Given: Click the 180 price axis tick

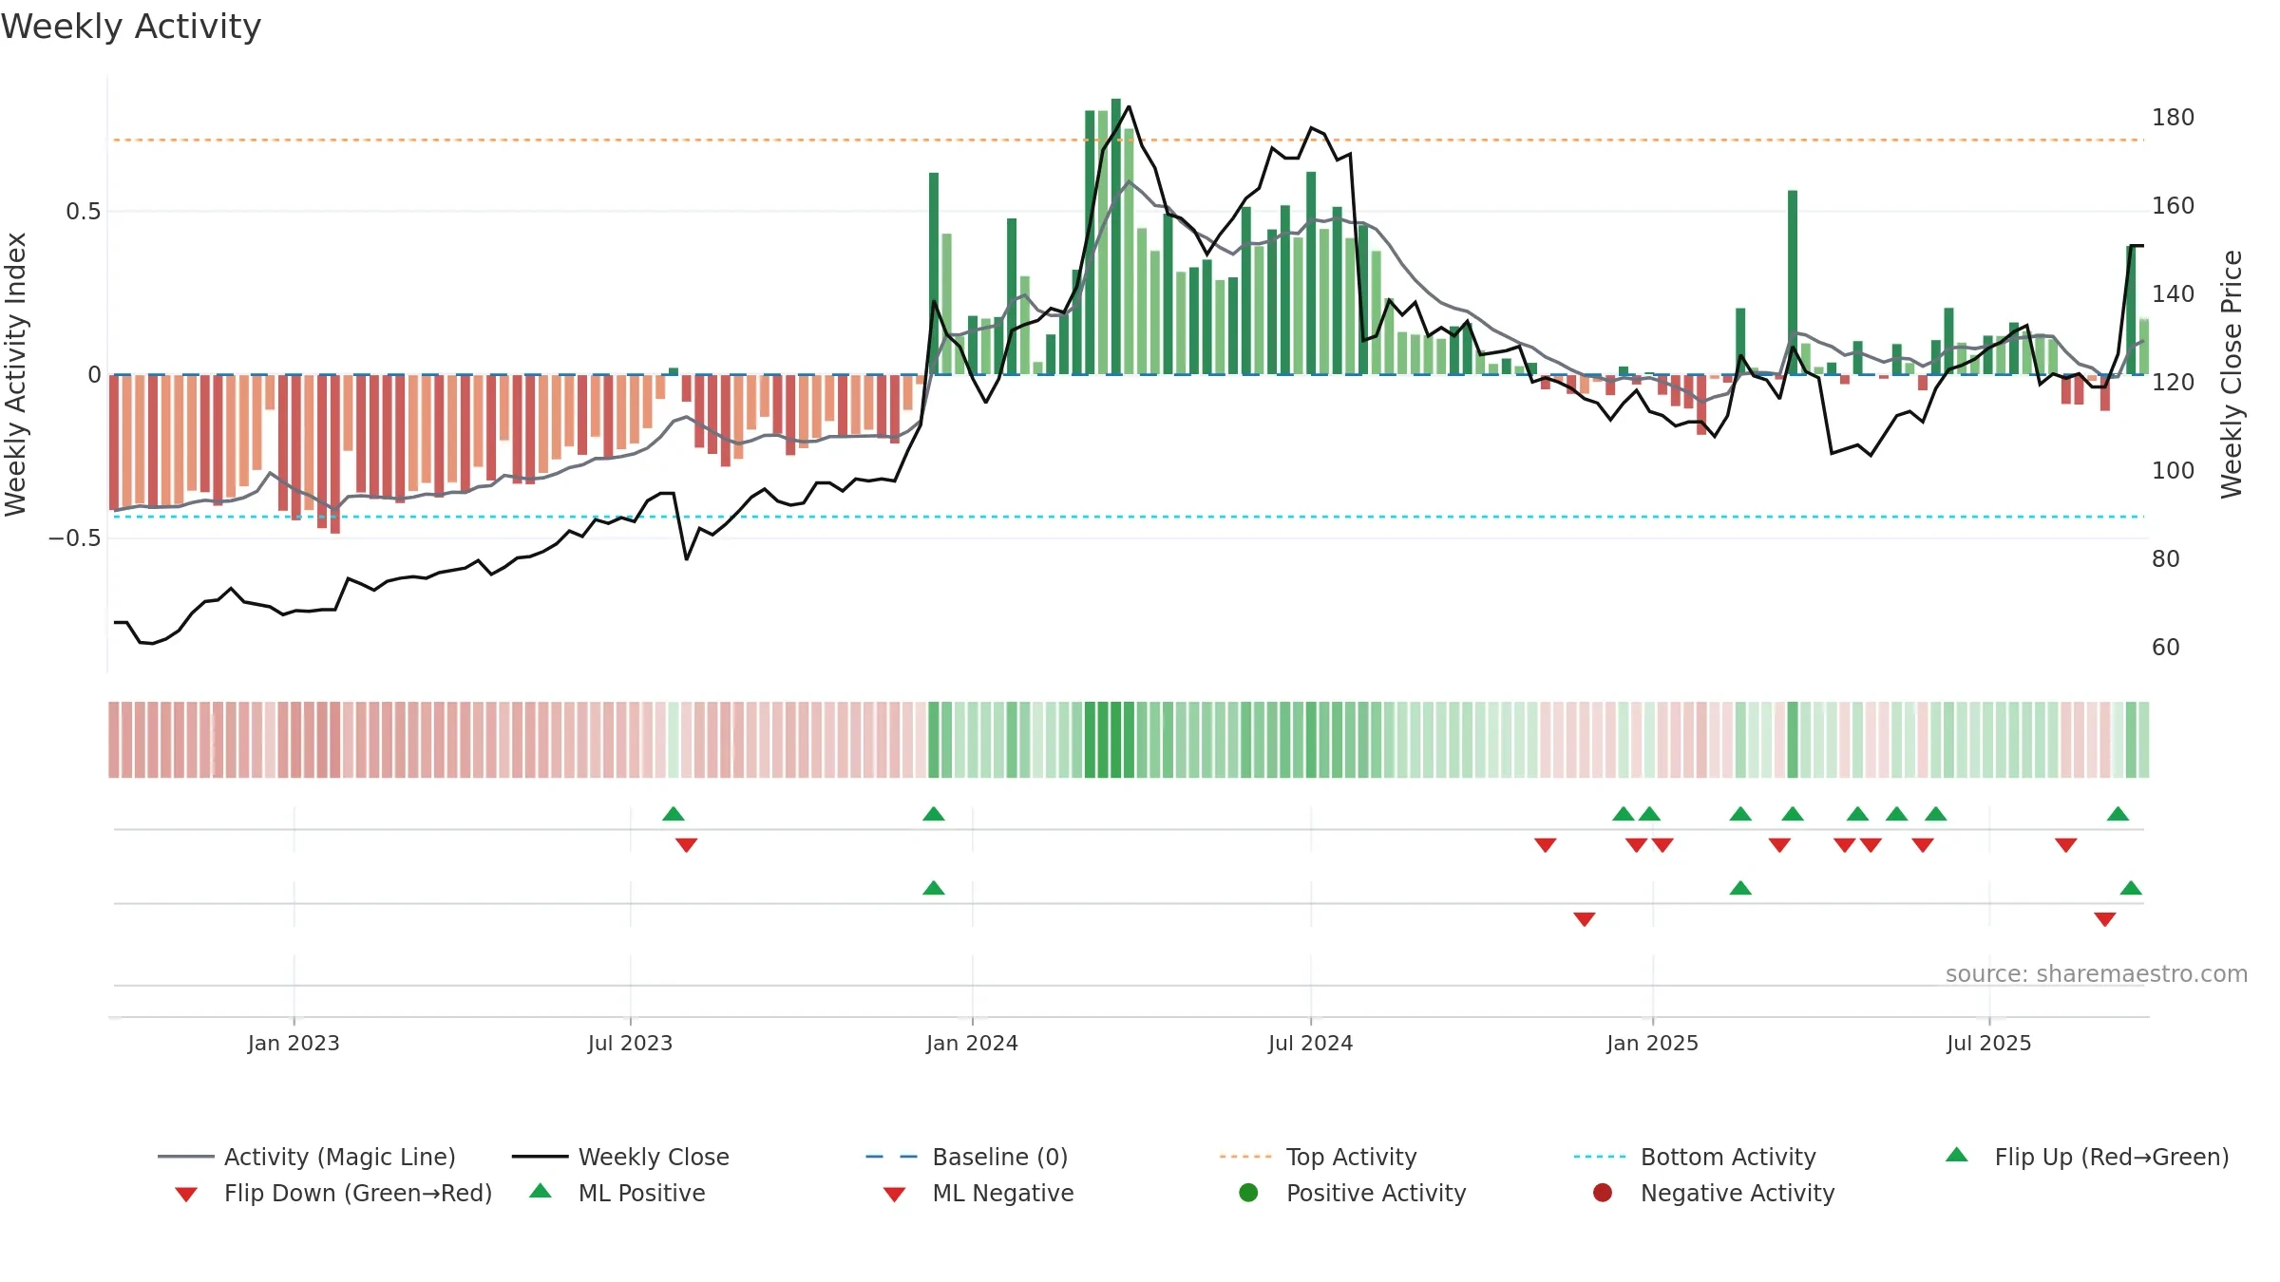Looking at the screenshot, I should click(2173, 118).
